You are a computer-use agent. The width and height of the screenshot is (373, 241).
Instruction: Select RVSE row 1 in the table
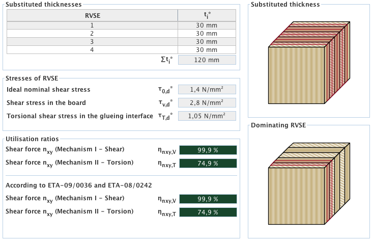click(x=92, y=25)
